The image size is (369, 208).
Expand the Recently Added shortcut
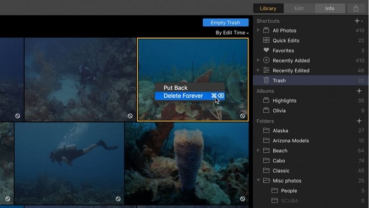point(258,60)
